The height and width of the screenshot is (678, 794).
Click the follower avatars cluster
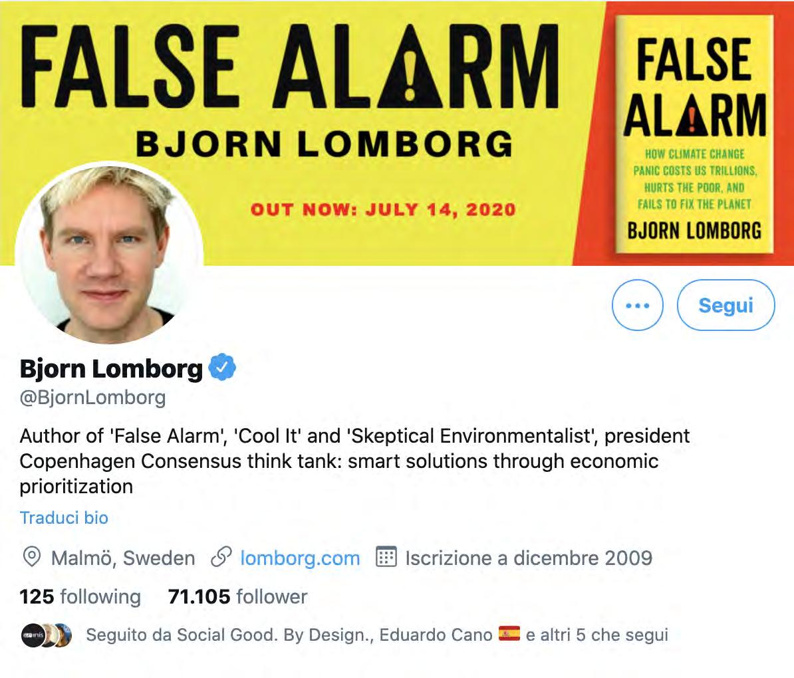[x=46, y=635]
